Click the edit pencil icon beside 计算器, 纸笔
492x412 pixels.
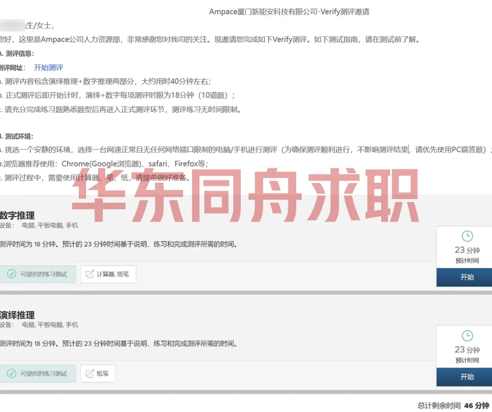[89, 274]
